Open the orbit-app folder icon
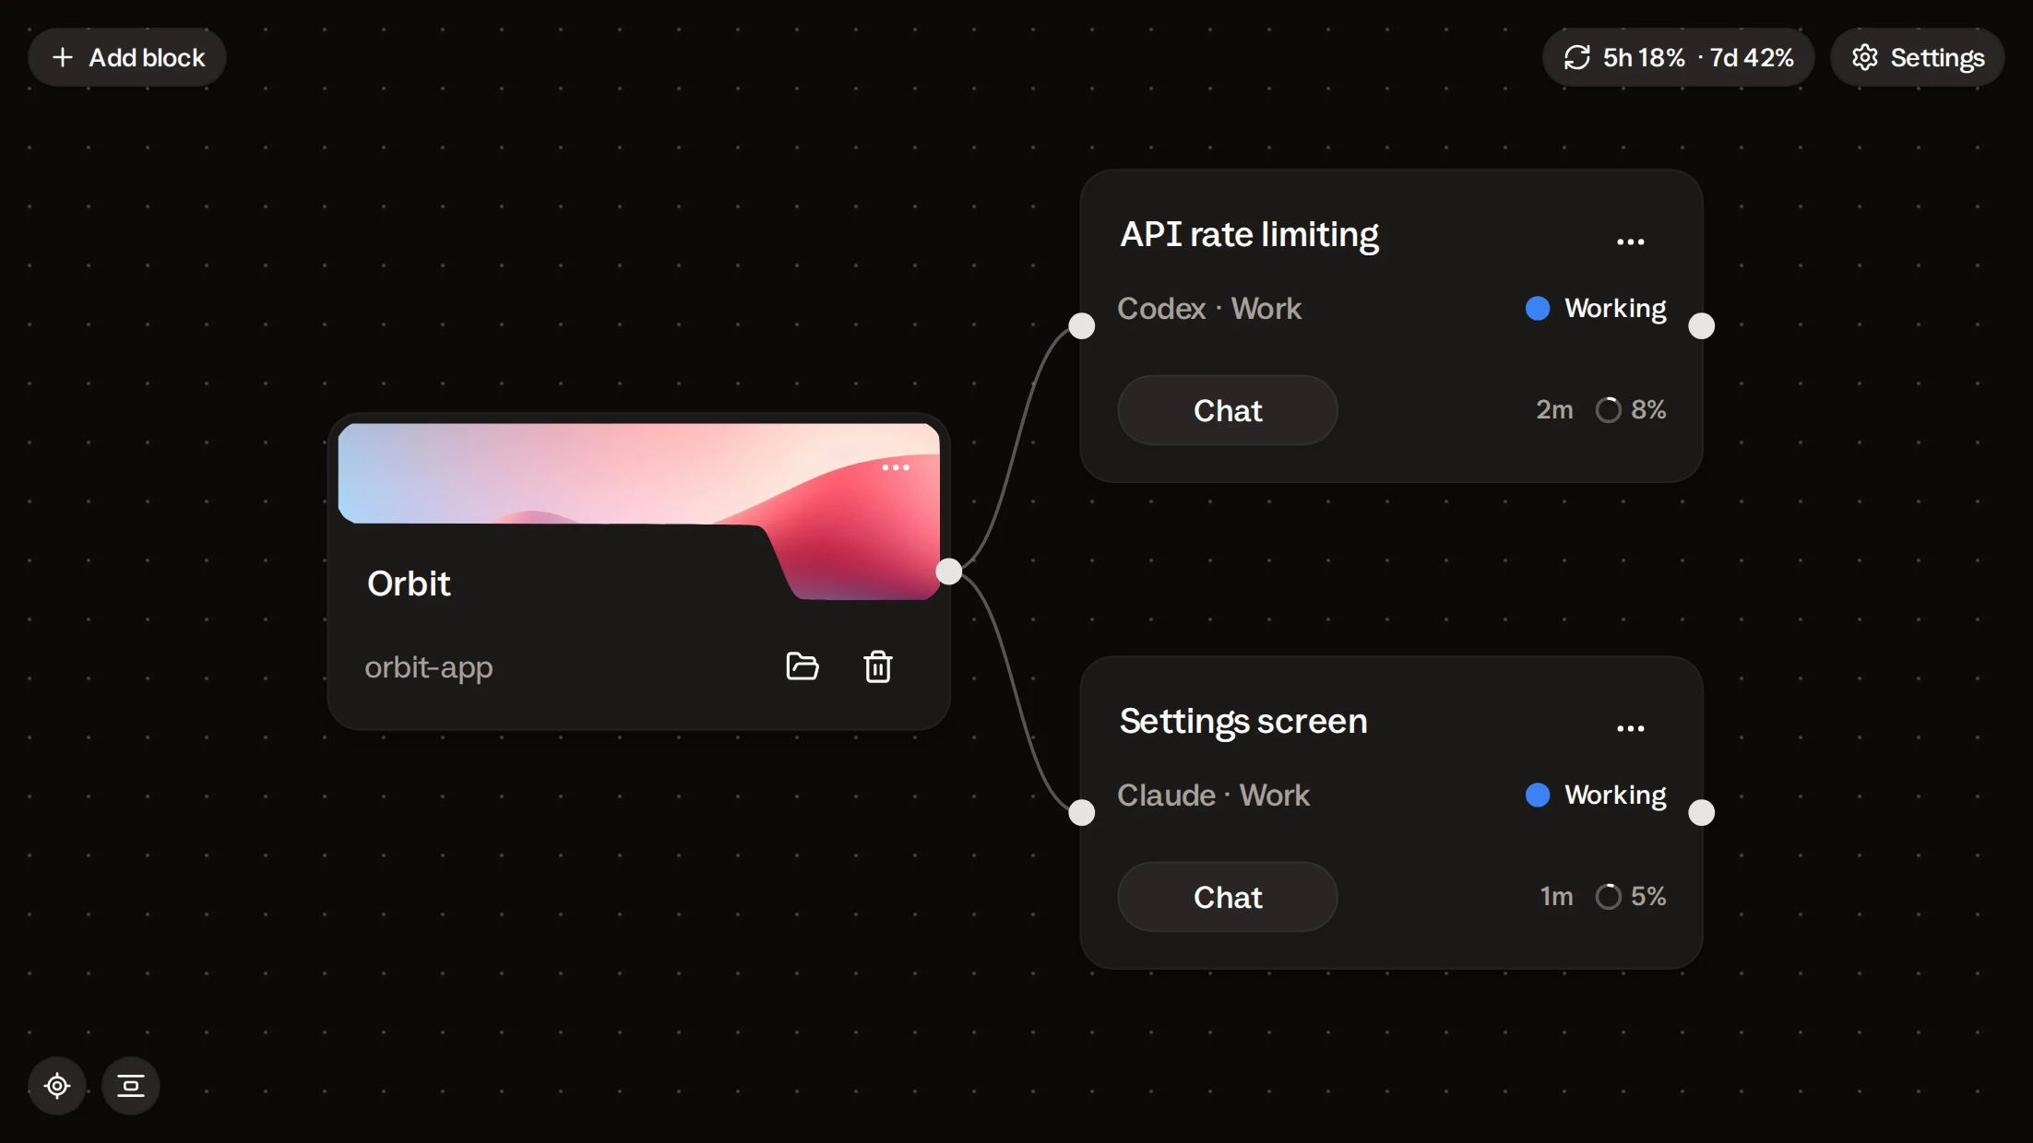Screen dimensions: 2033x1143 [x=802, y=666]
